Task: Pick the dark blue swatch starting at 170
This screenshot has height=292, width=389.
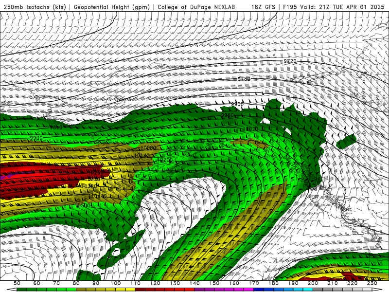Action: coord(259,290)
